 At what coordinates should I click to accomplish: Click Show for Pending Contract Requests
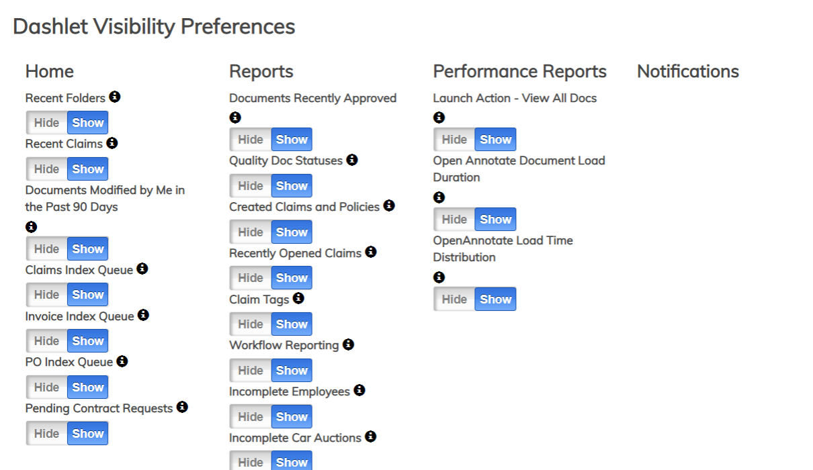click(88, 434)
